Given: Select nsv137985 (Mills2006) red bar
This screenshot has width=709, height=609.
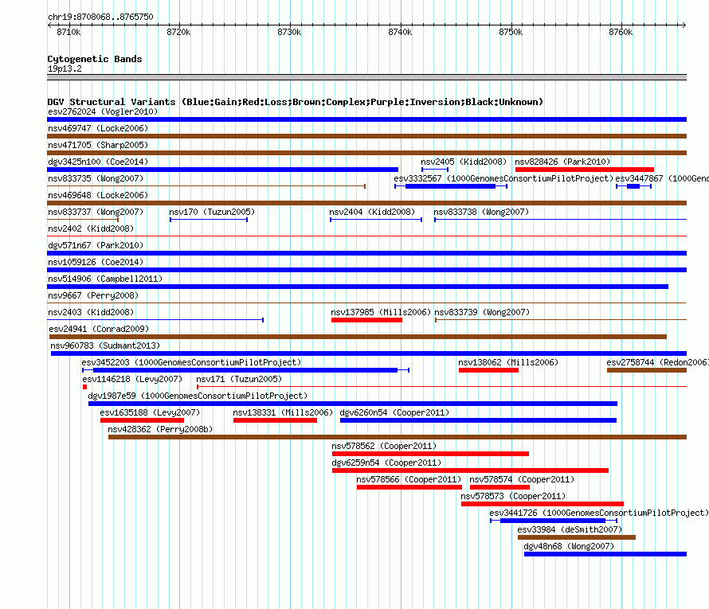Looking at the screenshot, I should point(366,320).
